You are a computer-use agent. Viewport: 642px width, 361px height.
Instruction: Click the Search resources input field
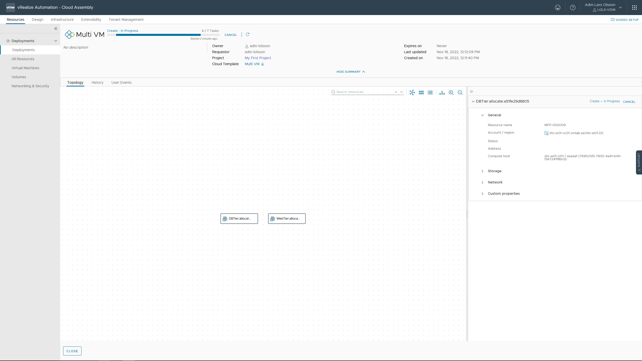click(x=364, y=92)
